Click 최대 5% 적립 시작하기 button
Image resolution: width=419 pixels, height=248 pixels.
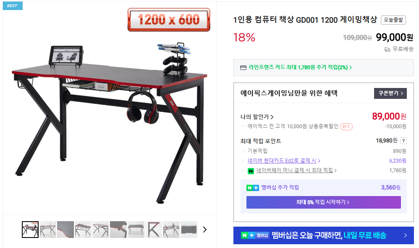[323, 202]
